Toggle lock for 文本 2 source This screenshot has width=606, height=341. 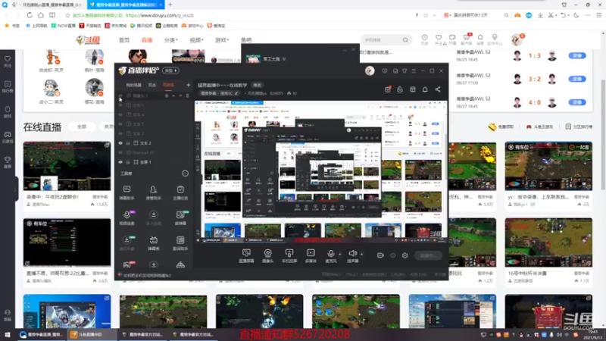(x=128, y=143)
